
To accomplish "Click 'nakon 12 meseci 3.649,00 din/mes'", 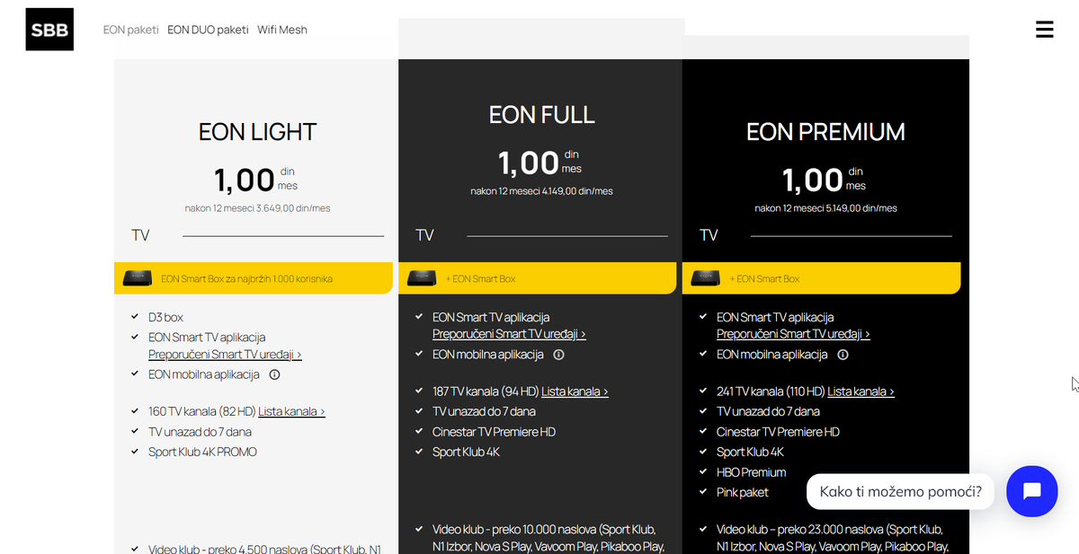I will [257, 208].
